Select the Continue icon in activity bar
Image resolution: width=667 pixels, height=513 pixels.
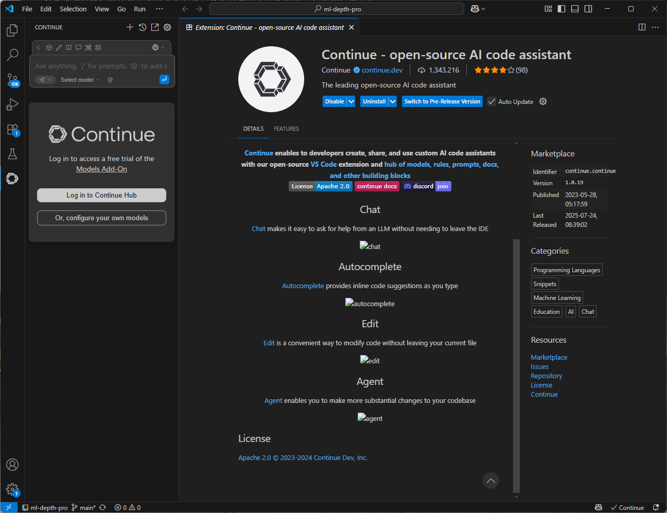12,179
